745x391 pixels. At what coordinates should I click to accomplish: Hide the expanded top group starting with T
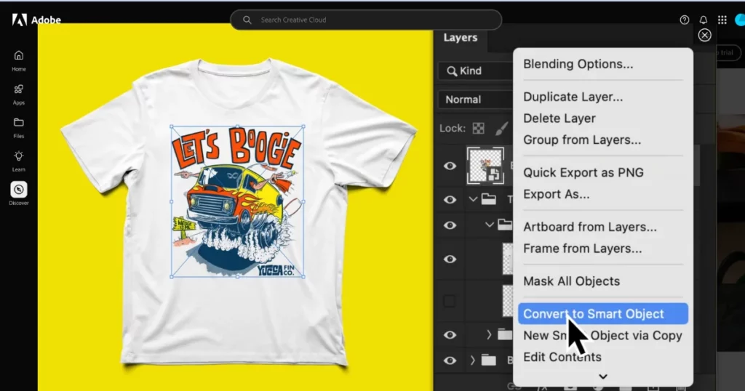click(450, 199)
